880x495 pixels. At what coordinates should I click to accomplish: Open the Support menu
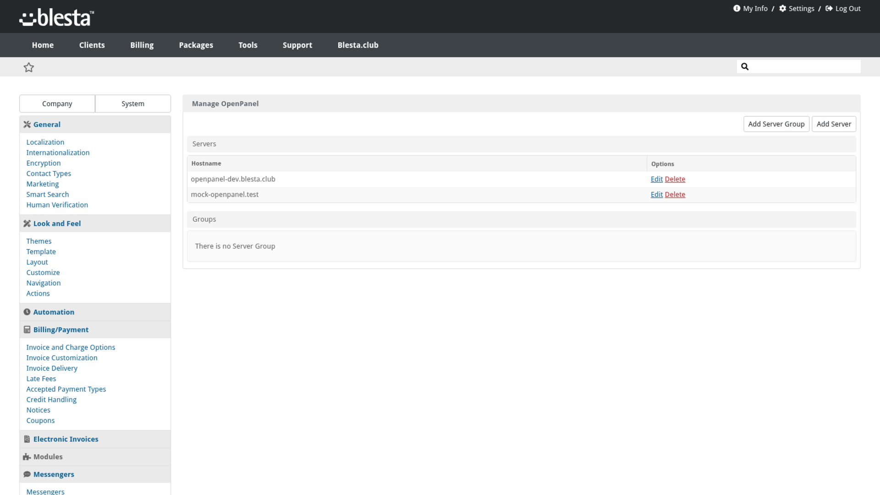click(297, 45)
